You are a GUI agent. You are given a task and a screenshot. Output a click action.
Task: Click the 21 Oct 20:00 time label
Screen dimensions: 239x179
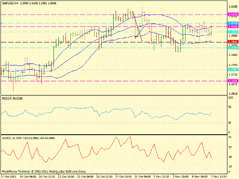[66, 177]
